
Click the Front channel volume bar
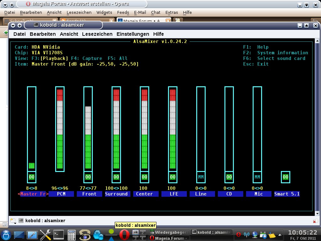(x=88, y=129)
